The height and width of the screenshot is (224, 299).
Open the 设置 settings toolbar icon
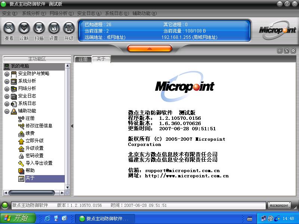pos(54,28)
